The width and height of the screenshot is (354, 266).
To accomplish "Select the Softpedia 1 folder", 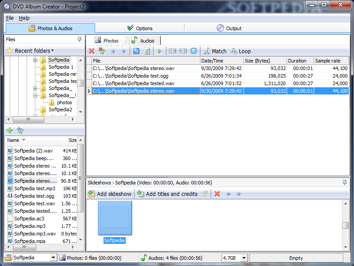I will [61, 67].
